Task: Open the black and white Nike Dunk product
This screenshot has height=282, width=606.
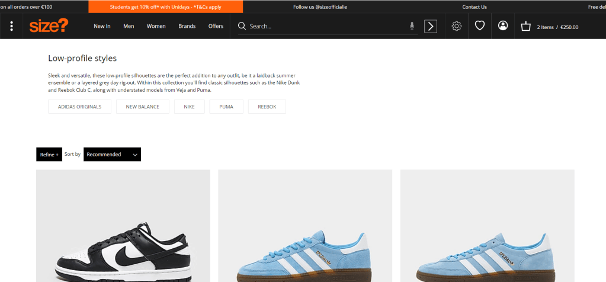Action: (x=123, y=237)
